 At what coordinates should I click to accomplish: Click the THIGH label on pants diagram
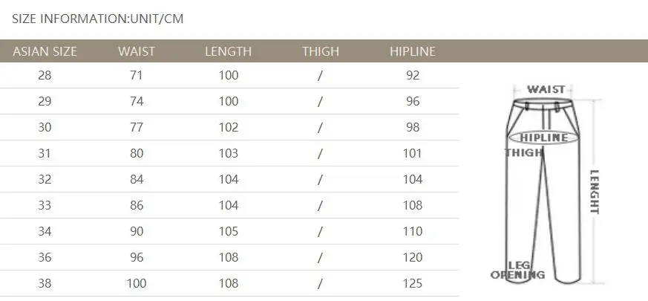click(523, 153)
